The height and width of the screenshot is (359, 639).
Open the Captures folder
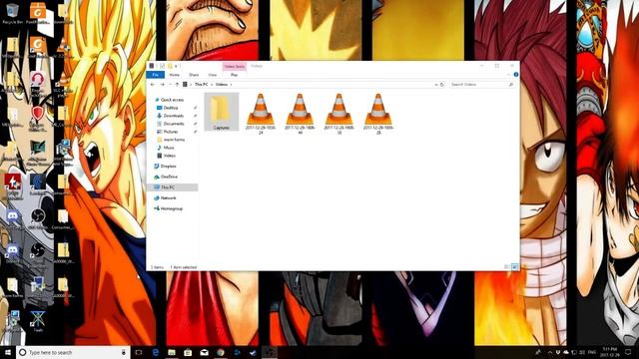pos(222,112)
